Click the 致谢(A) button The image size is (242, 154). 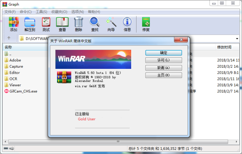click(164, 68)
